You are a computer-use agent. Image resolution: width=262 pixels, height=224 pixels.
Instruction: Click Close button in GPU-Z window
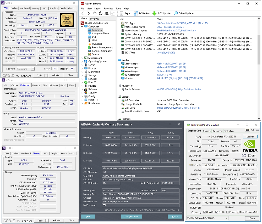252,218
